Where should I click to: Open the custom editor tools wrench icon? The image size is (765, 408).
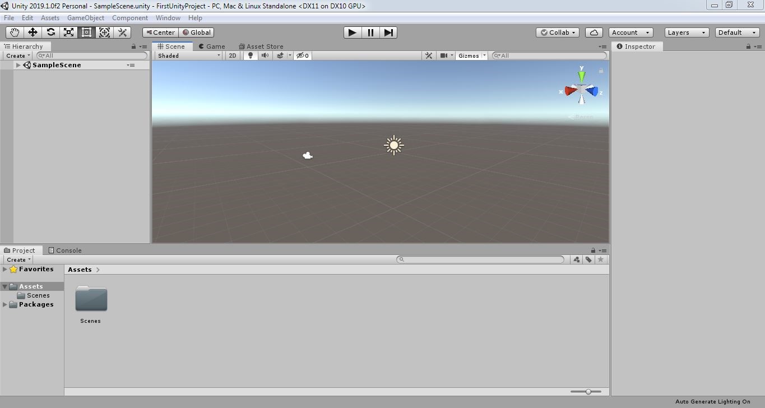pos(122,32)
